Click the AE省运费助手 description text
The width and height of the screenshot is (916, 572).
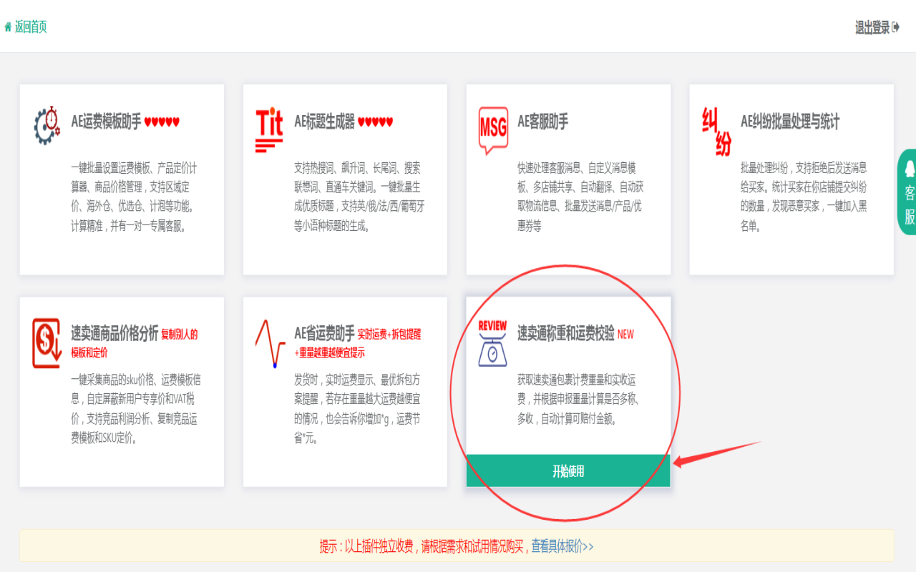[357, 409]
